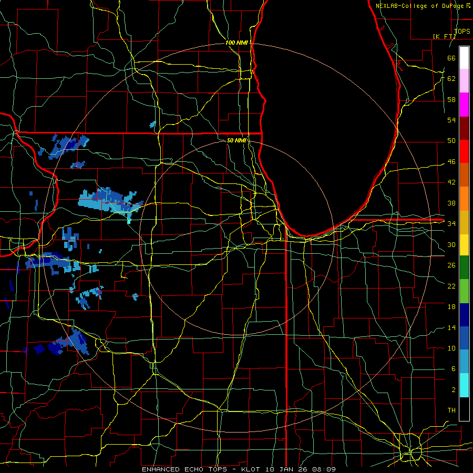Screen dimensions: 473x473
Task: Click the legend value 50
Action: [x=451, y=141]
